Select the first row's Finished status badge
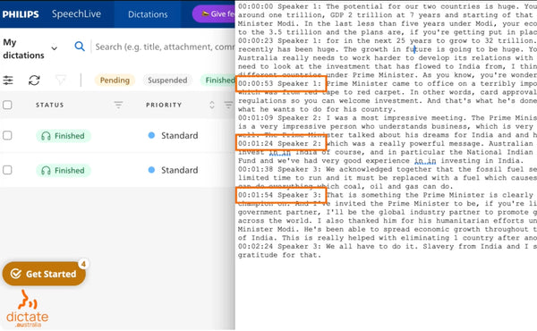 (64, 136)
